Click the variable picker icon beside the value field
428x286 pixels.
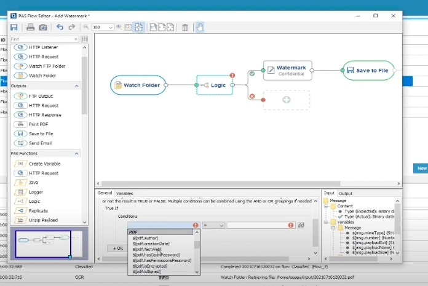click(x=301, y=225)
